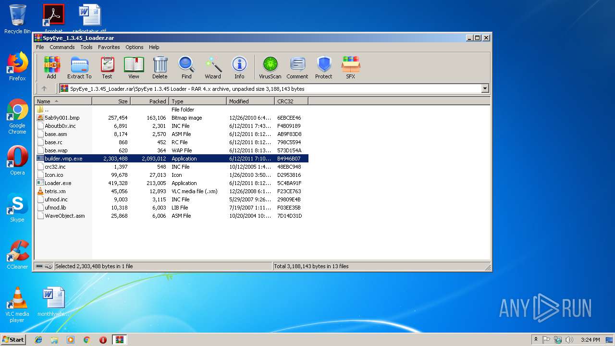Image resolution: width=615 pixels, height=346 pixels.
Task: Click the Delete trash icon
Action: (x=160, y=68)
